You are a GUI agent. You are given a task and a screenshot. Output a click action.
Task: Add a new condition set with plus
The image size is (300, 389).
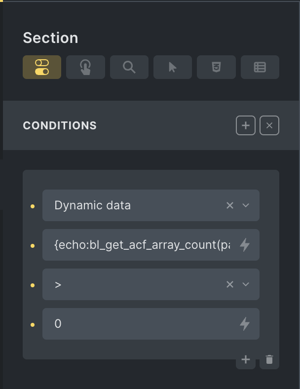click(246, 125)
